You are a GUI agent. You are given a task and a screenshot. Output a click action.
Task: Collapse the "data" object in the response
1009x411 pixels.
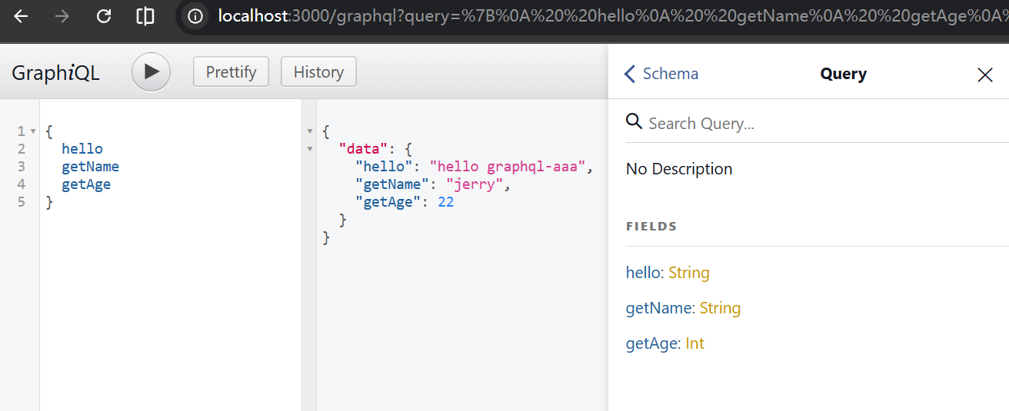[x=310, y=149]
